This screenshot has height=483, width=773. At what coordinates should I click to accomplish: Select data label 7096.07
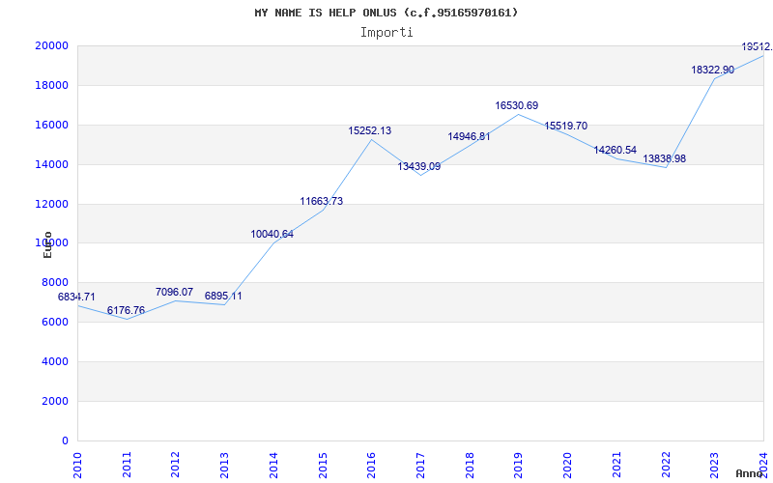(174, 292)
